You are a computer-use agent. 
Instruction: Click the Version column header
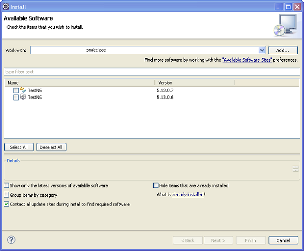194,83
